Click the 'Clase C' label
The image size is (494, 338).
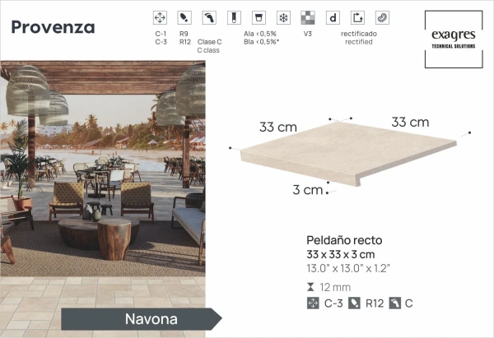coord(209,42)
